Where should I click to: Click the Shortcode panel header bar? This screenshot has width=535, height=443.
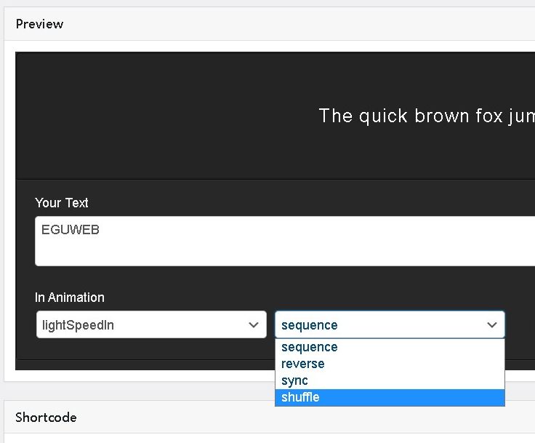(x=291, y=418)
